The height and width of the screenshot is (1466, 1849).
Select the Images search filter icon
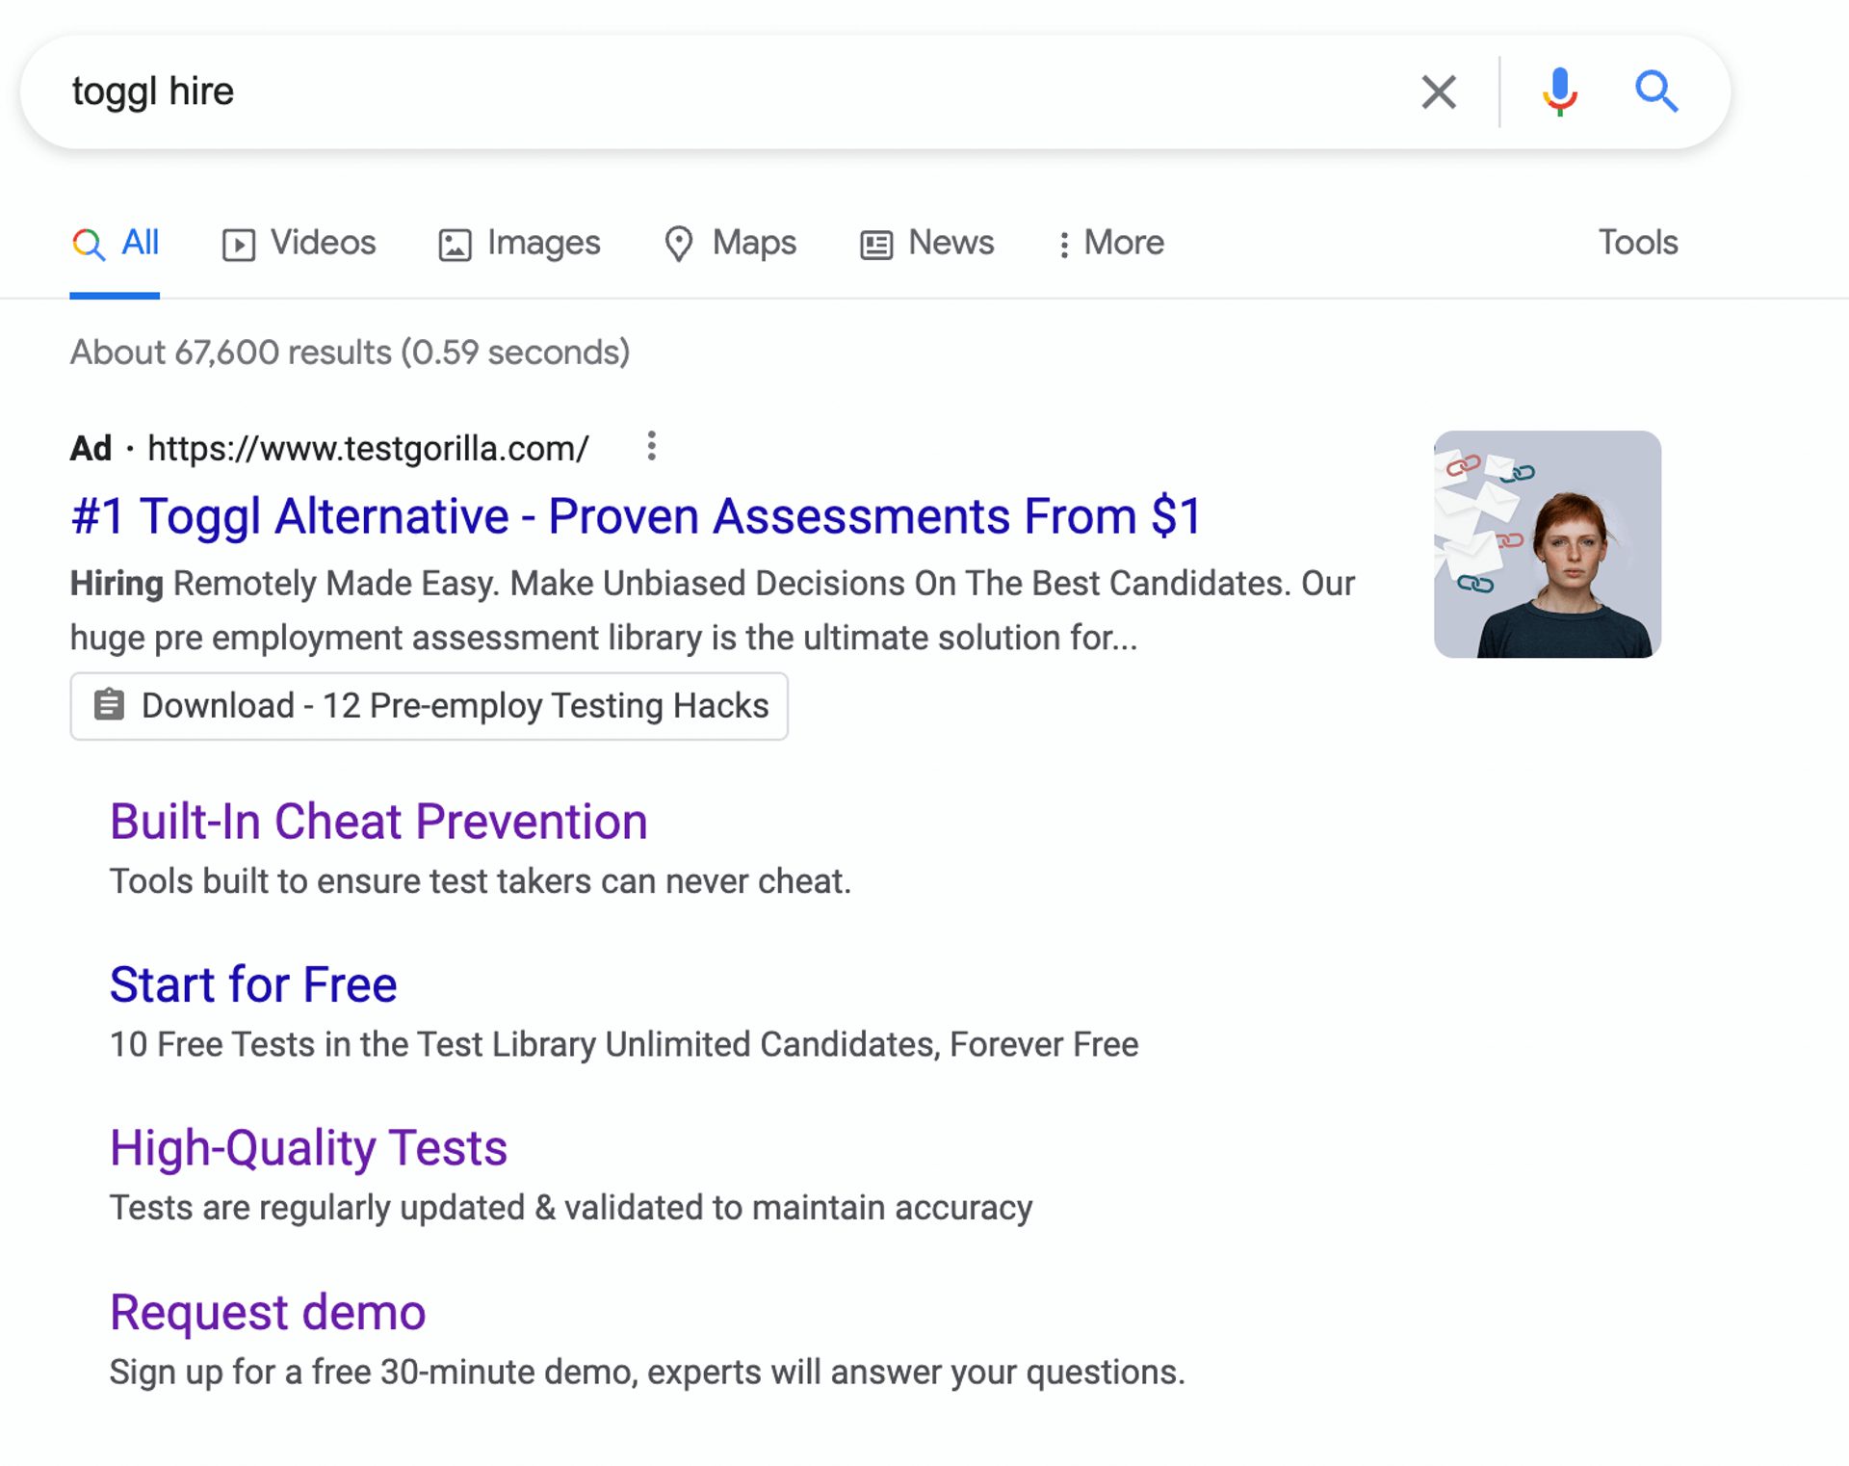pyautogui.click(x=455, y=243)
